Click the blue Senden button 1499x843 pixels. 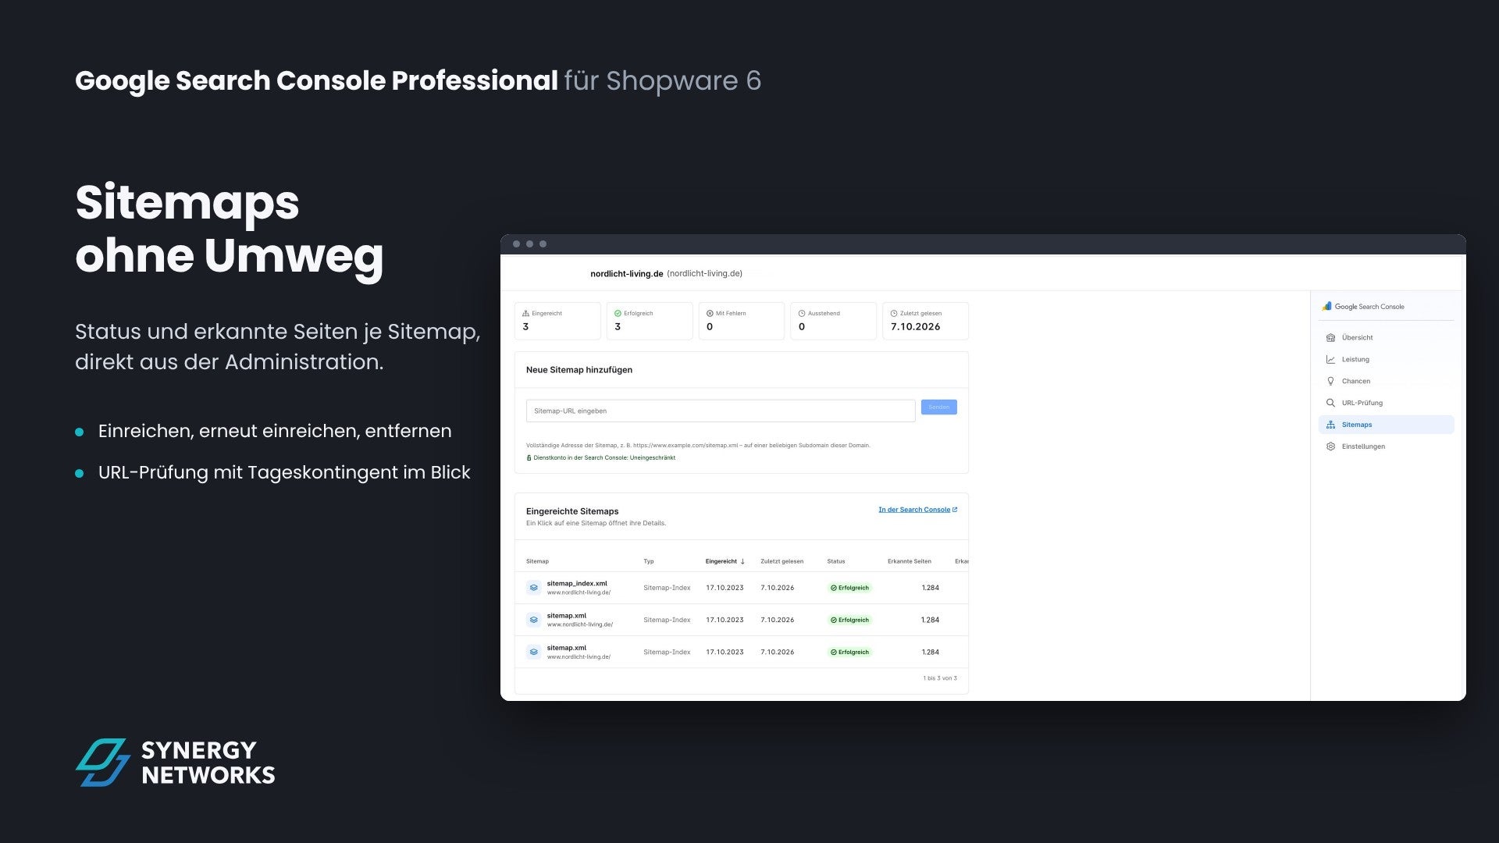coord(938,407)
